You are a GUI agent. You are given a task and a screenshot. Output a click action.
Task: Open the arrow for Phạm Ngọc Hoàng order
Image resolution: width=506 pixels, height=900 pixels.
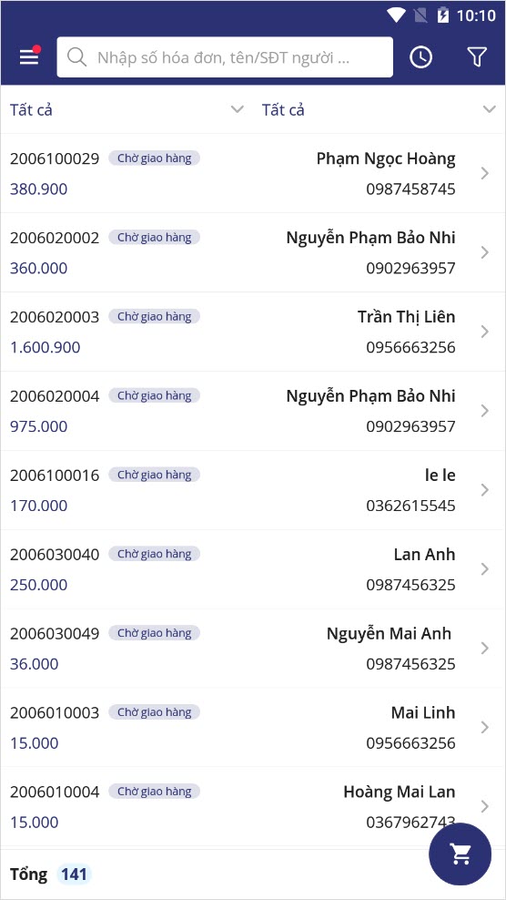(485, 173)
